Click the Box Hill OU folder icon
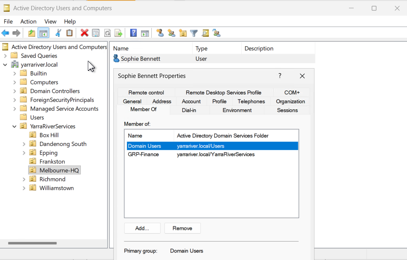The width and height of the screenshot is (407, 260). tap(33, 135)
